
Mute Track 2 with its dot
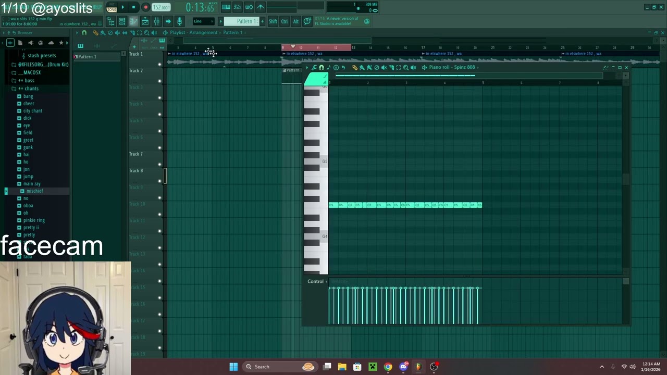coord(159,81)
